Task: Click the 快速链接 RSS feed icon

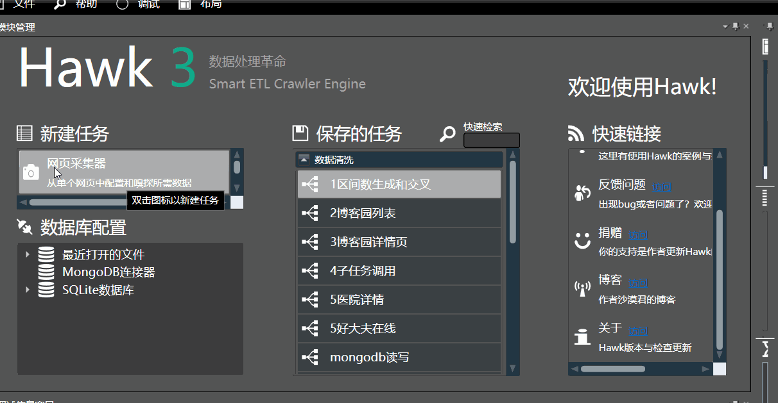Action: click(576, 133)
